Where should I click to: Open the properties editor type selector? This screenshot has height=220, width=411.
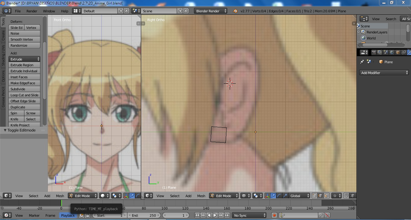364,52
